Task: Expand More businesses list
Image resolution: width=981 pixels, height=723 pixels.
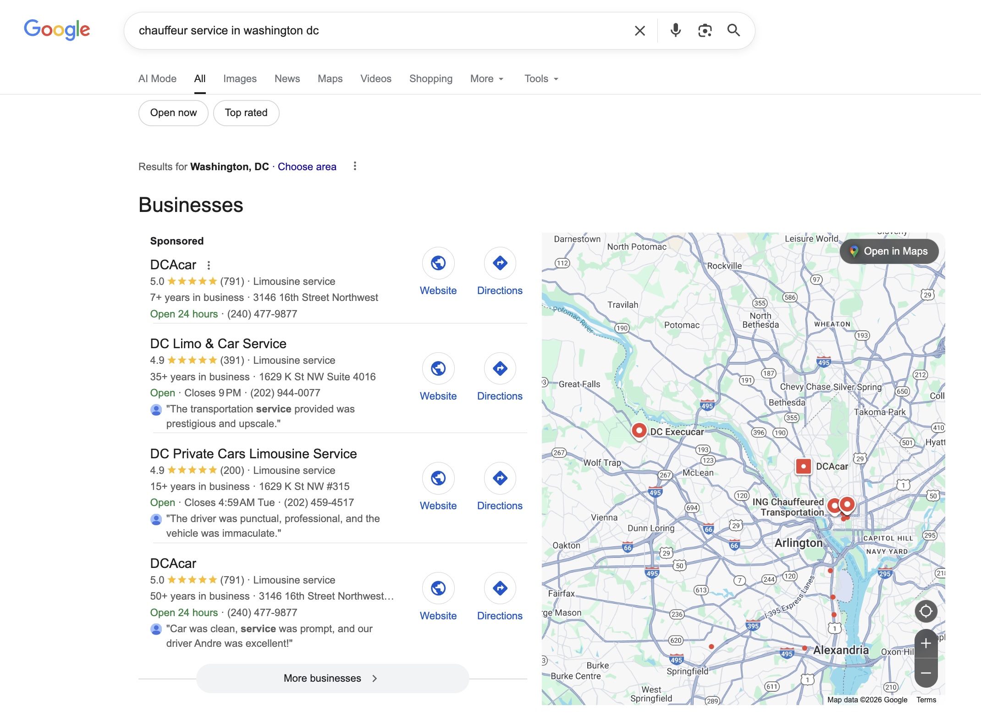Action: pyautogui.click(x=332, y=678)
